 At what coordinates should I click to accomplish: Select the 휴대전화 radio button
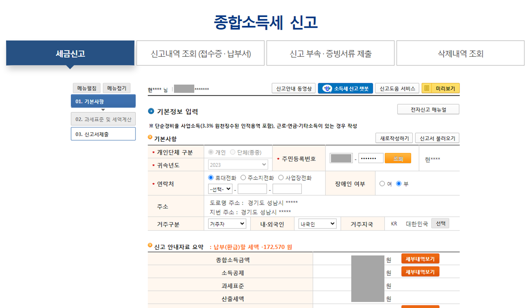click(x=211, y=178)
